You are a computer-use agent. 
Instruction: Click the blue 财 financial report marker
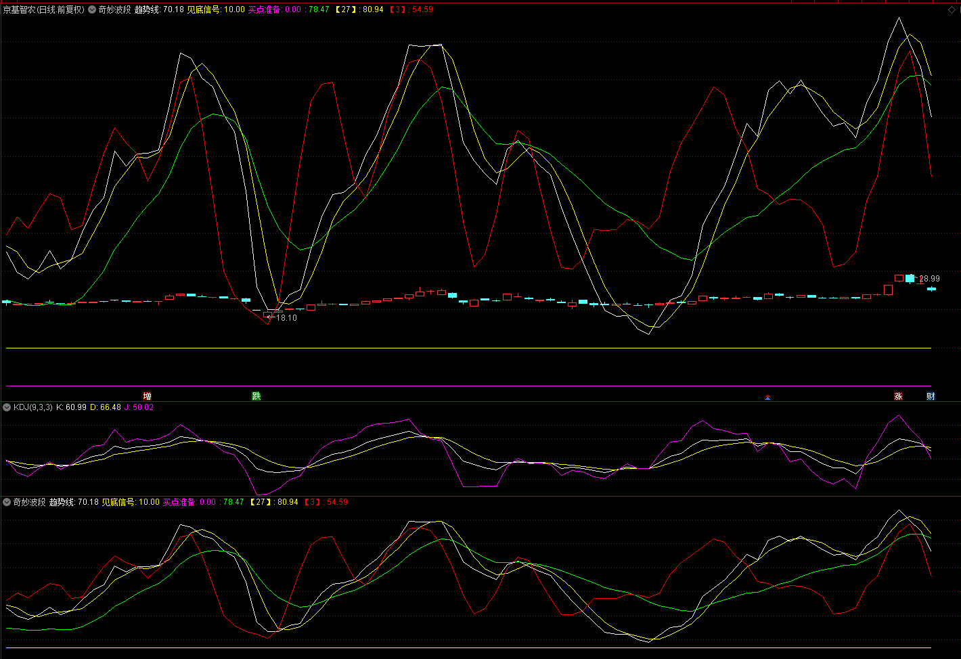(x=931, y=396)
